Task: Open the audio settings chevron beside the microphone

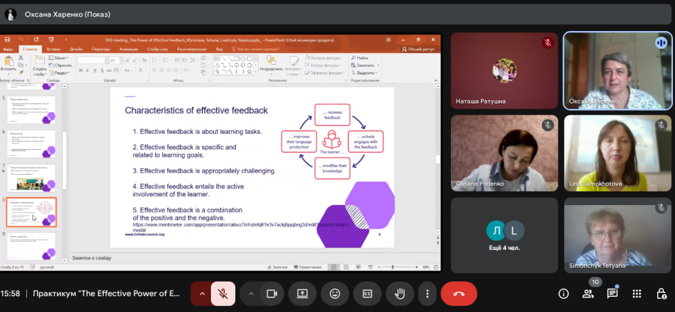Action: [x=202, y=294]
